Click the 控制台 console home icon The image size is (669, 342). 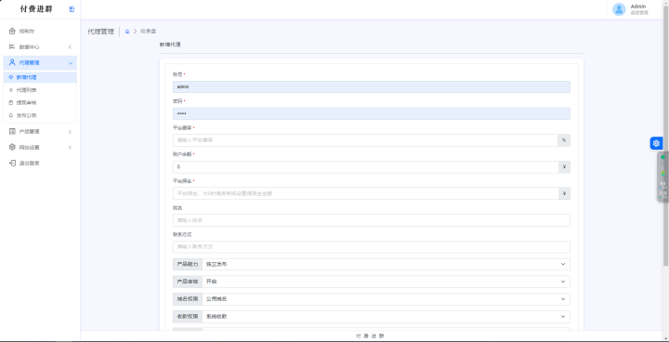pos(12,31)
